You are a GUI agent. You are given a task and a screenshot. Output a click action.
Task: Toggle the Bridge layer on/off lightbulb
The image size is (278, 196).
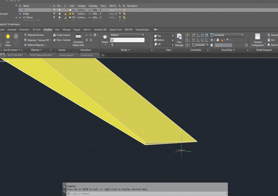[54, 14]
